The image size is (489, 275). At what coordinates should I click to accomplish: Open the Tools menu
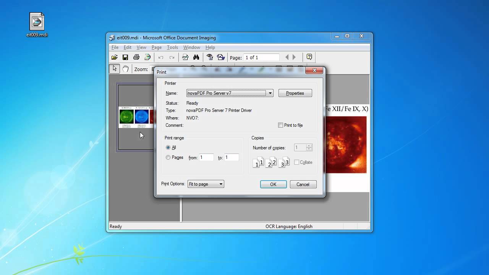[172, 47]
